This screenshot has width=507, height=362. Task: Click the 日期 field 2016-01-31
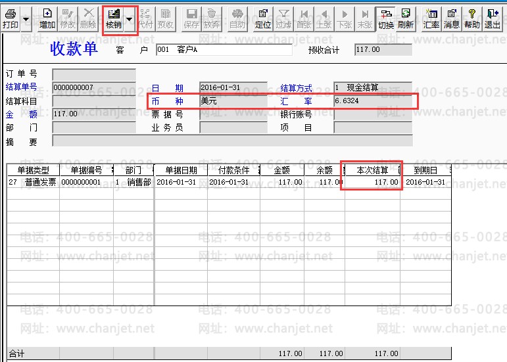(233, 87)
